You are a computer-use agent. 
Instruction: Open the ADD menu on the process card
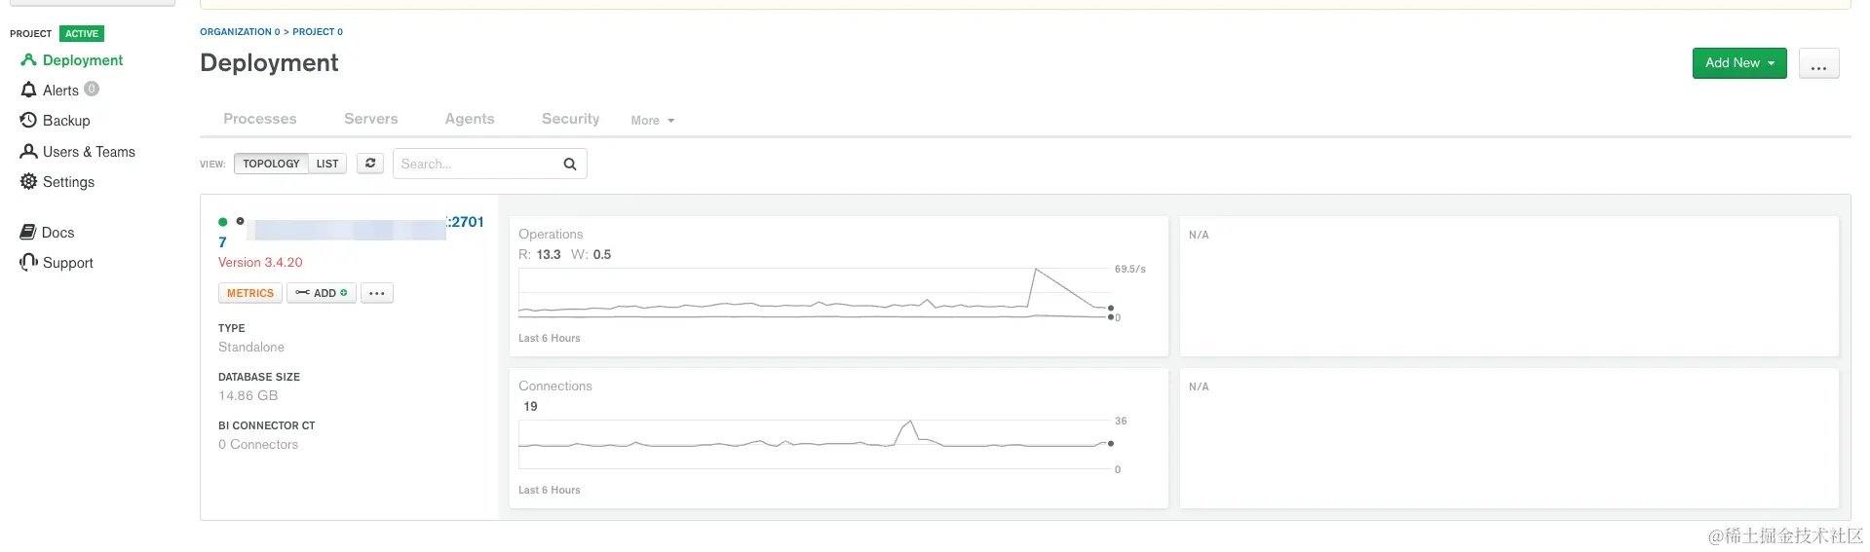(x=322, y=293)
